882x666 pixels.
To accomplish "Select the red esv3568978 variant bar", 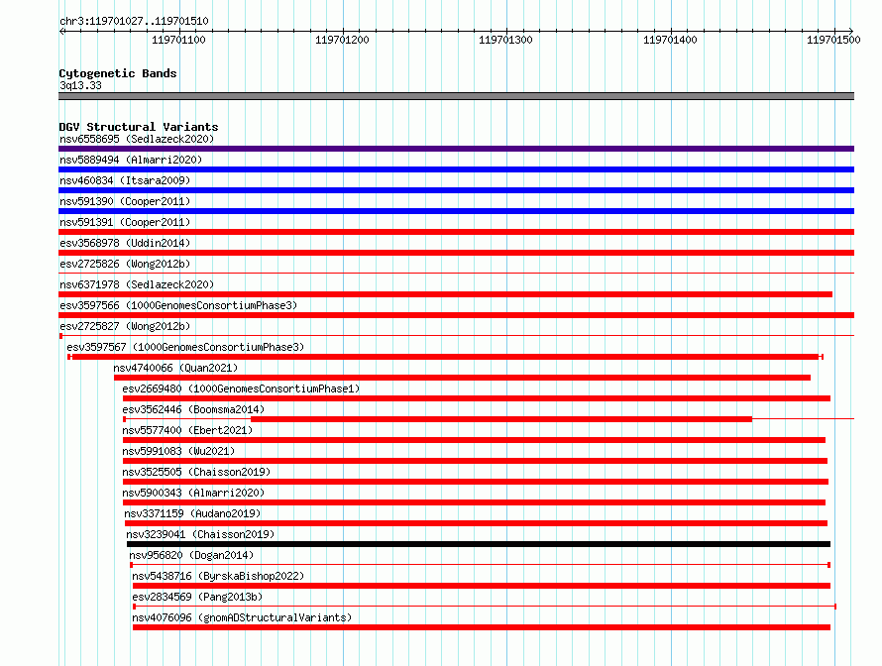I will click(456, 253).
